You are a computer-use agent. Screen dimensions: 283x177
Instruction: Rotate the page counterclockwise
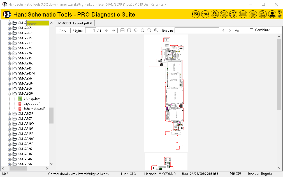(136, 30)
